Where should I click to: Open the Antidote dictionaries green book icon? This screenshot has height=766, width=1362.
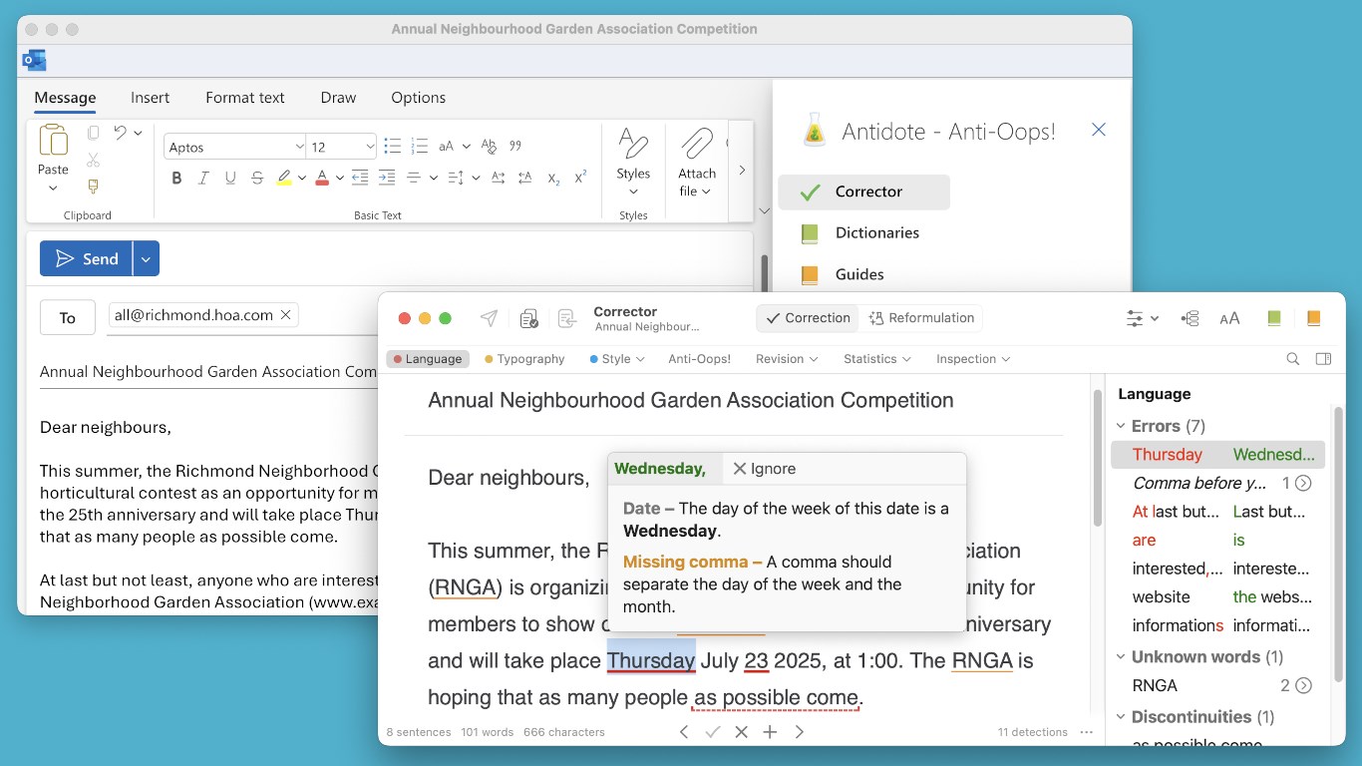point(1273,318)
